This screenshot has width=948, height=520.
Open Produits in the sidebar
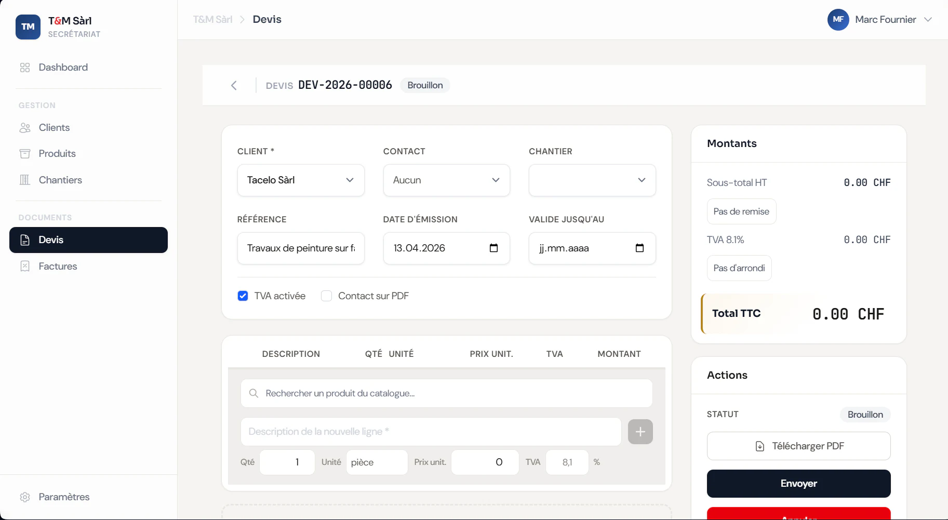click(88, 154)
